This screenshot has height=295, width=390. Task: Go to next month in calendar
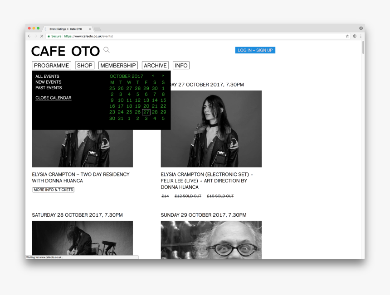pyautogui.click(x=163, y=76)
